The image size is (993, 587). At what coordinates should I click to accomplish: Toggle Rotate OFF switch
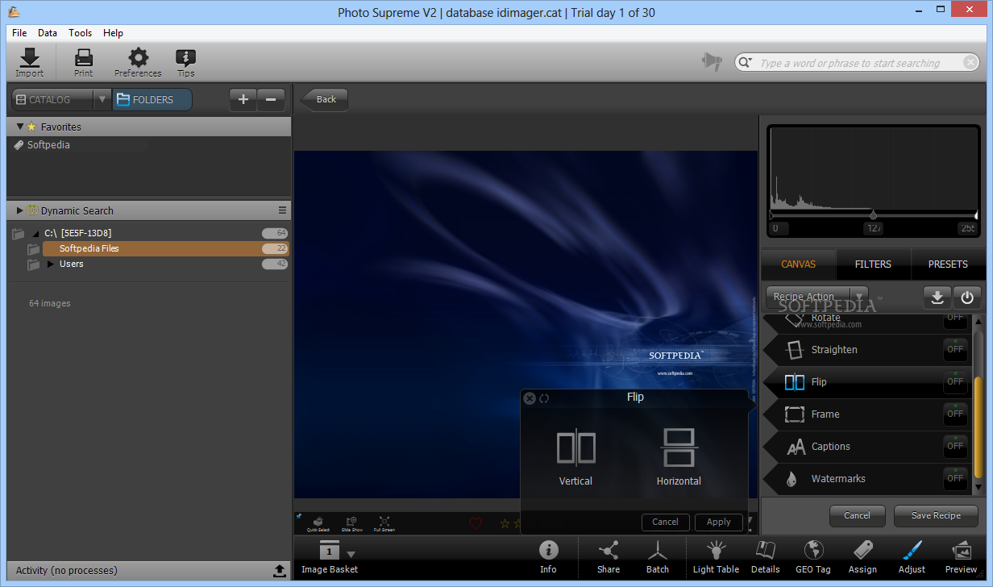point(955,319)
